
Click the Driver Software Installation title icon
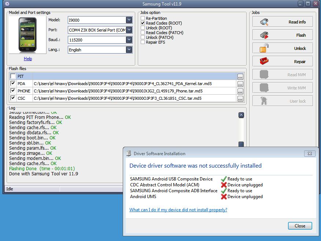point(129,153)
